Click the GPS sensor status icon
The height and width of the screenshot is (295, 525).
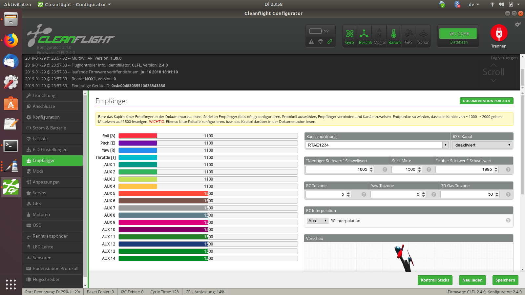409,36
